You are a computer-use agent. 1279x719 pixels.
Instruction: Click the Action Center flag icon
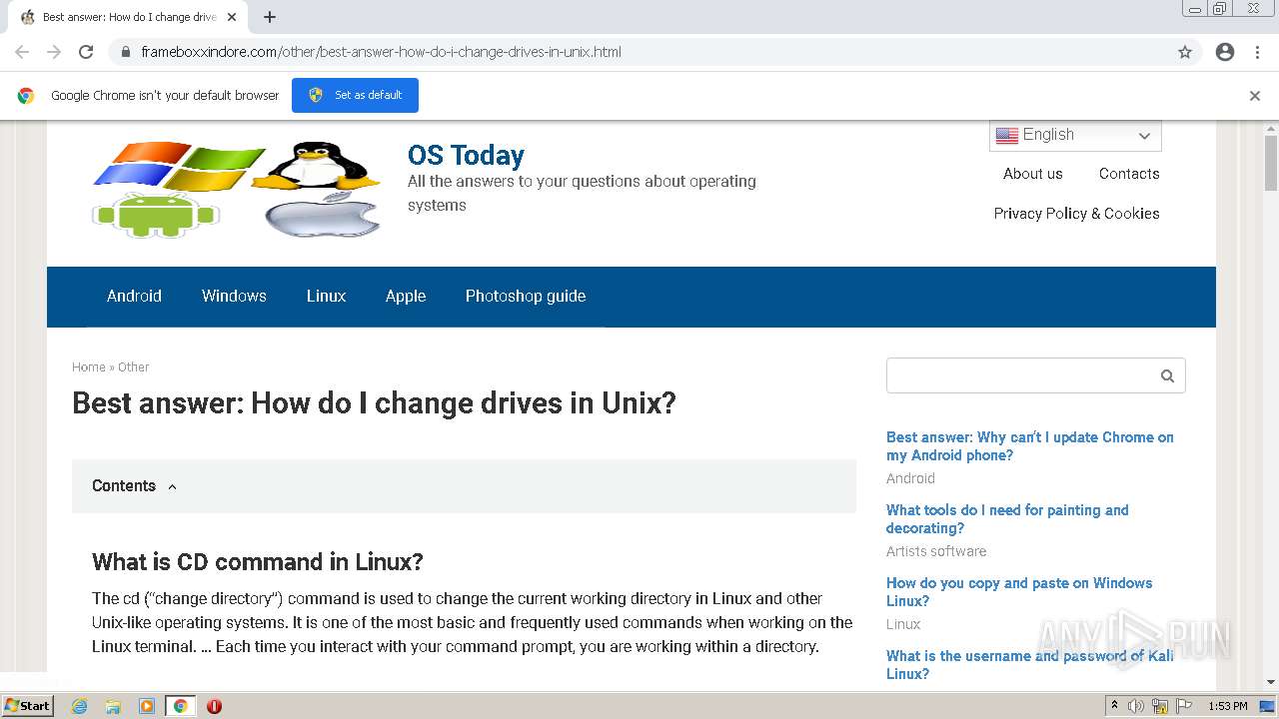click(x=1184, y=706)
